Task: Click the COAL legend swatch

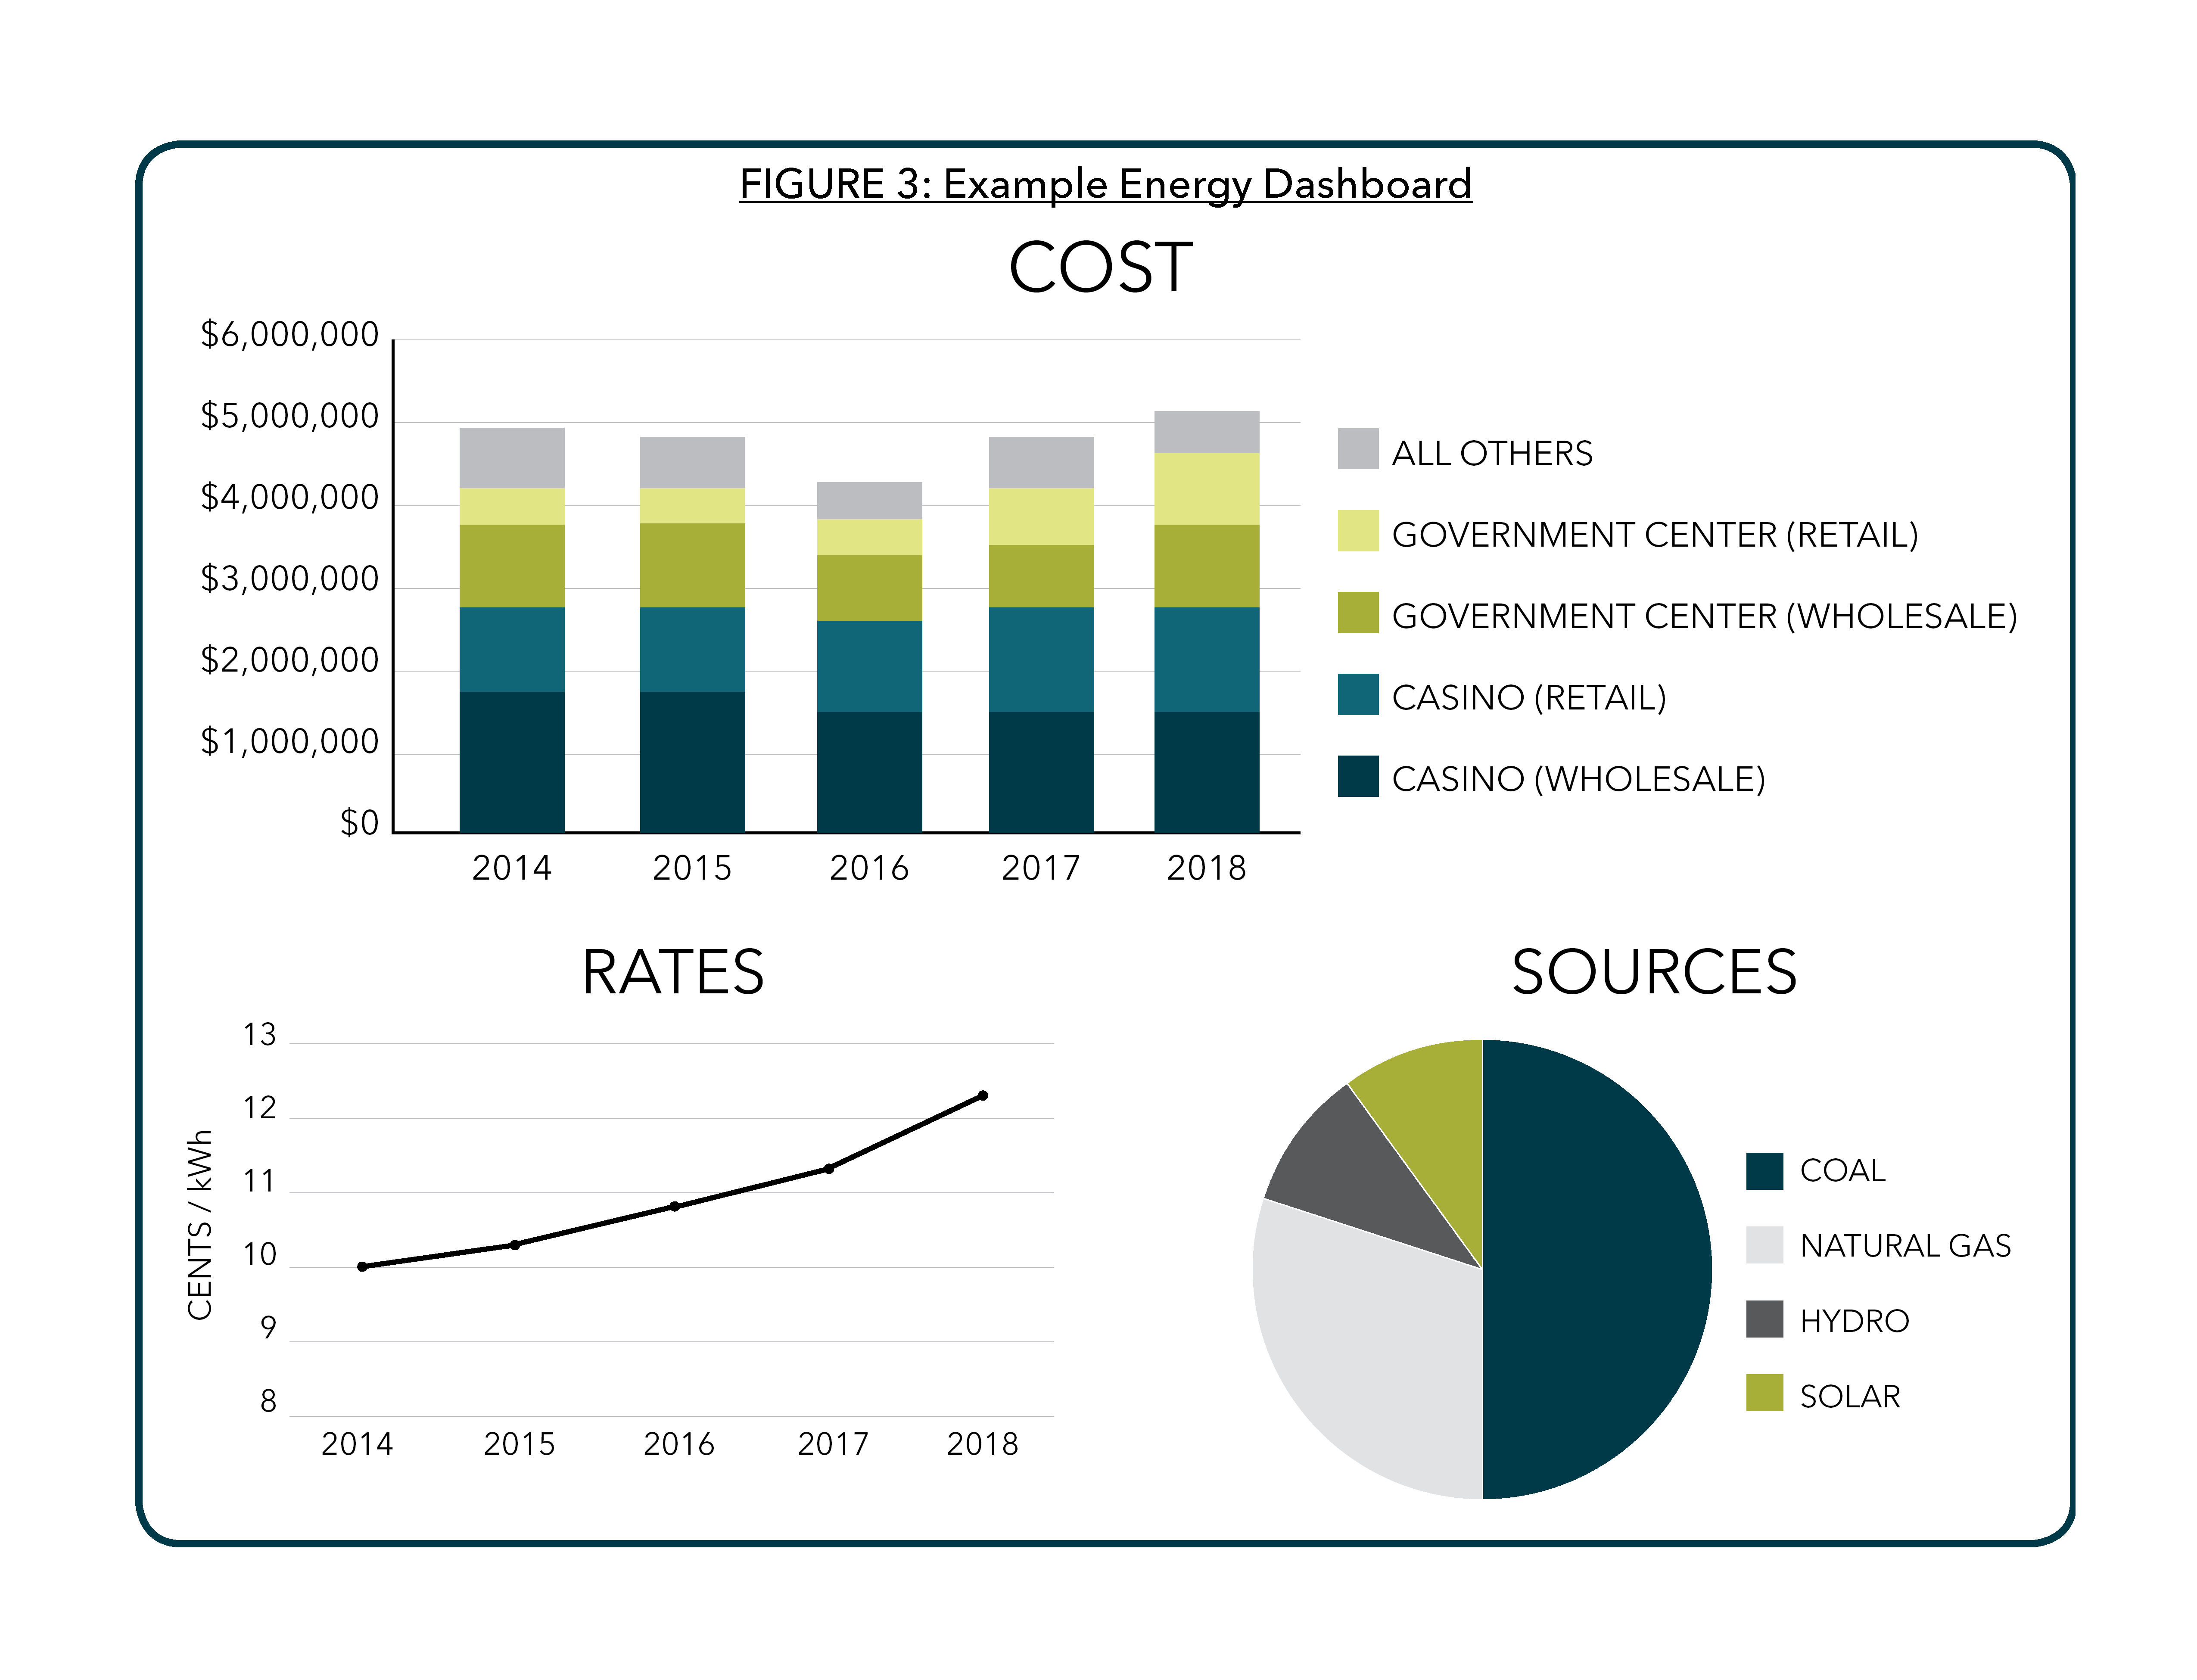Action: (1764, 1171)
